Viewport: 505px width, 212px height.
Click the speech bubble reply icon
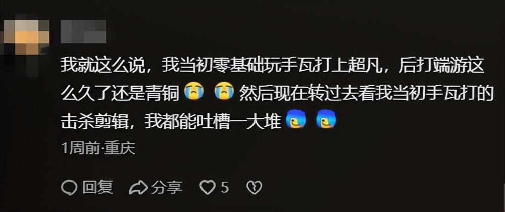tap(69, 187)
